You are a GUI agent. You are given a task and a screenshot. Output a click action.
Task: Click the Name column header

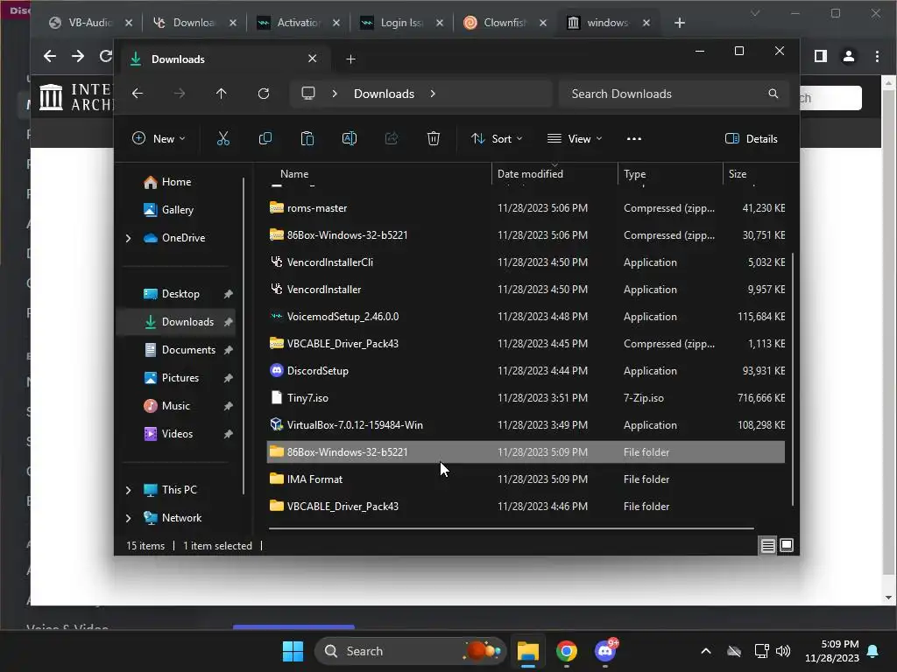[x=294, y=174]
